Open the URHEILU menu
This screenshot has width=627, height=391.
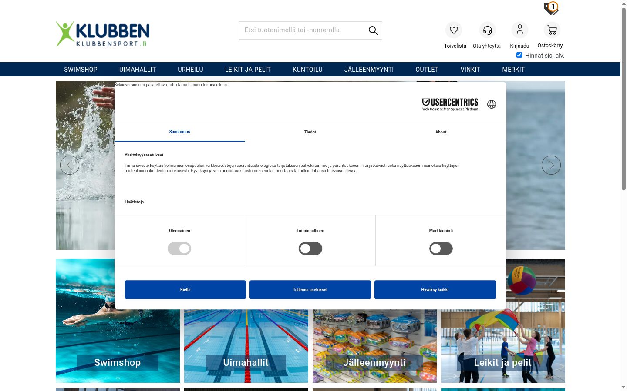pos(190,70)
